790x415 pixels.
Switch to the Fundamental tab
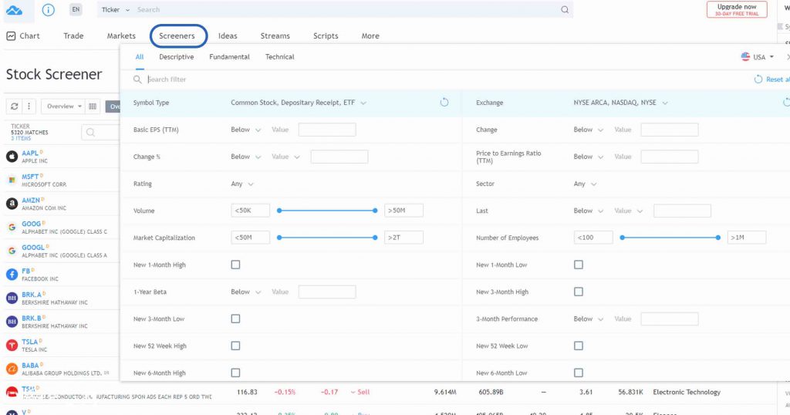[x=229, y=57]
